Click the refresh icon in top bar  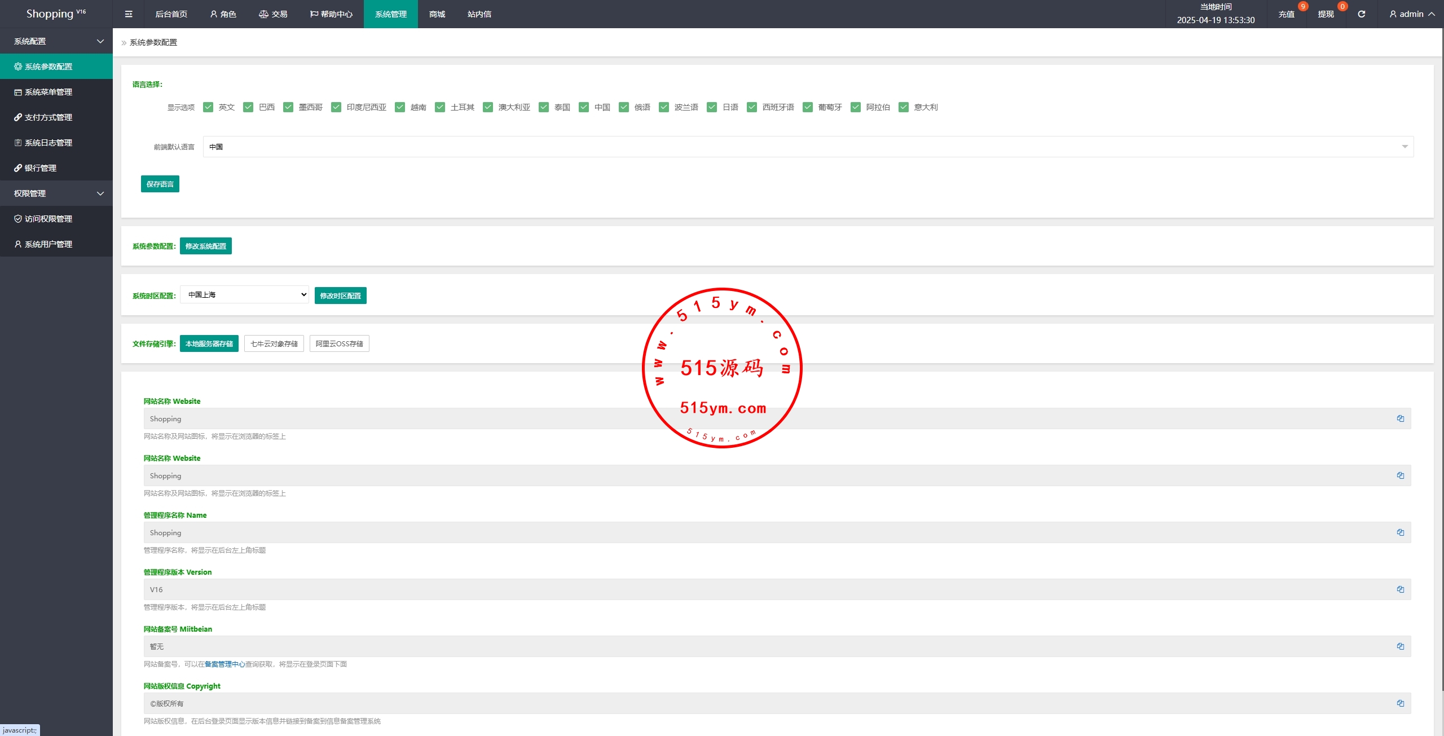1361,14
